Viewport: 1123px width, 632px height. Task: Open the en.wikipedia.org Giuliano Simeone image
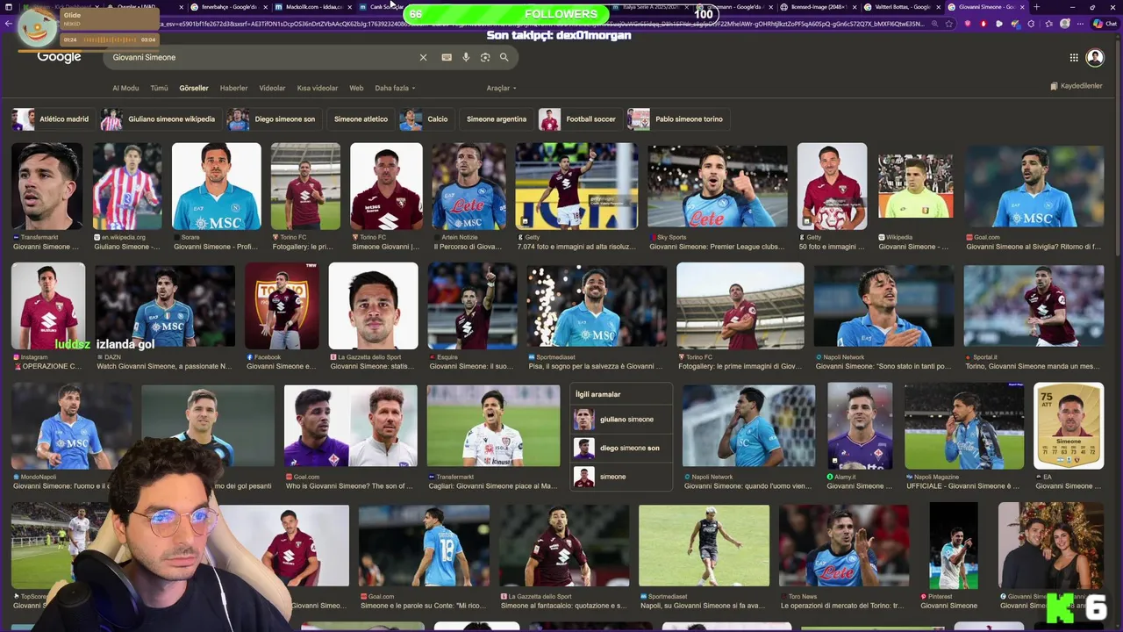127,186
